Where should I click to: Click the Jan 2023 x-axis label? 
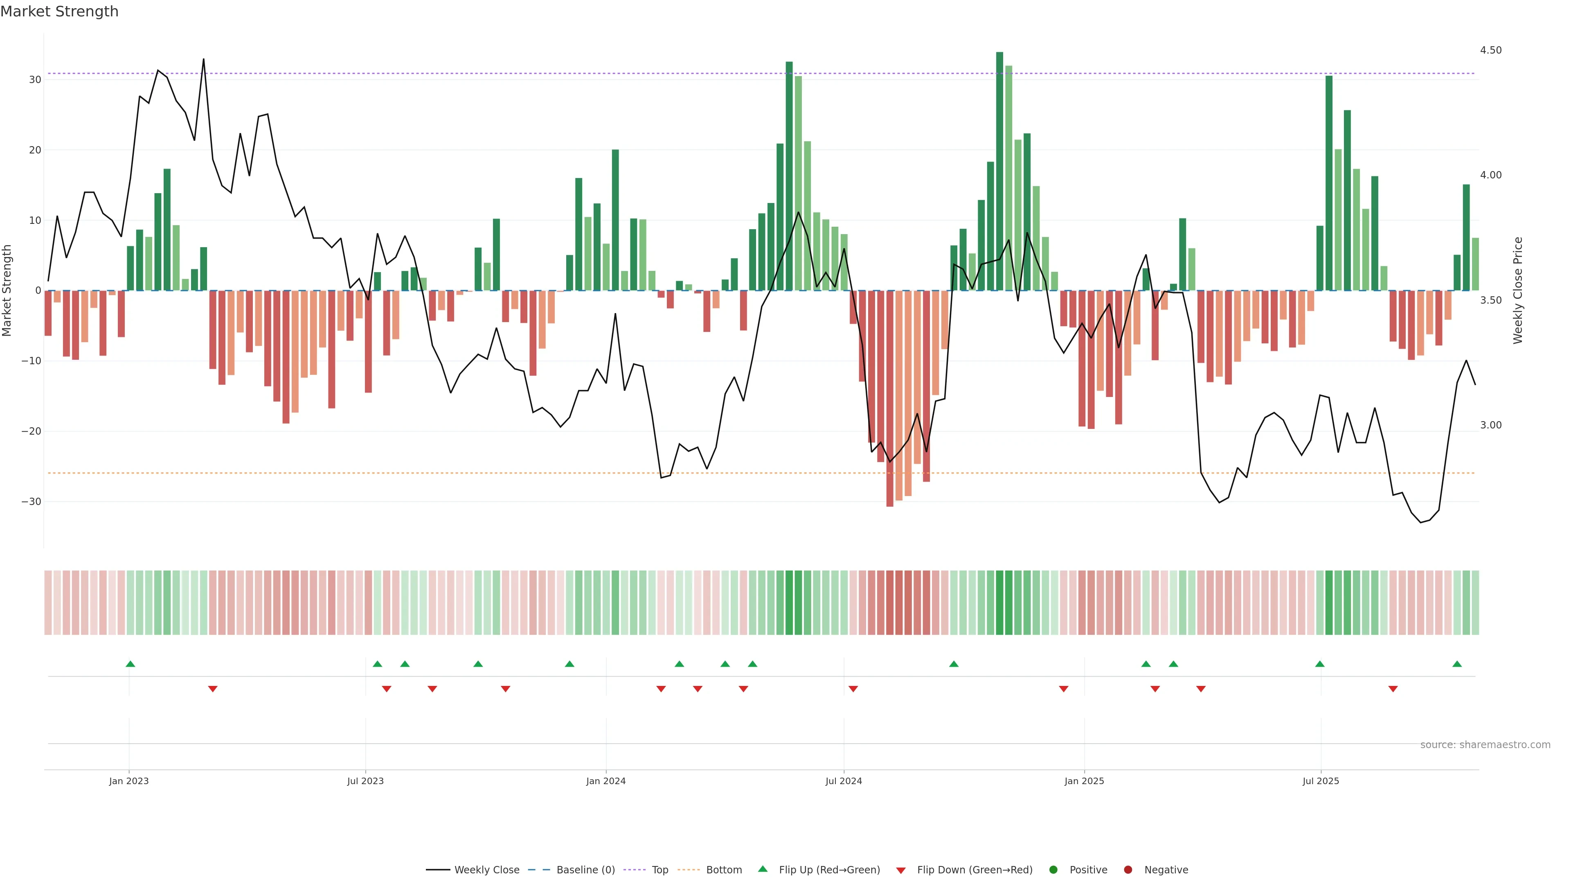(129, 781)
